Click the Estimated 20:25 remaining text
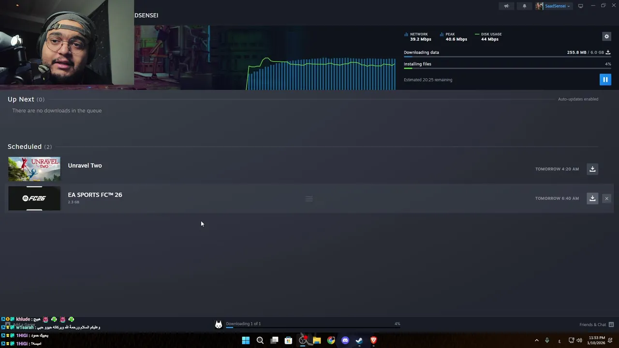This screenshot has height=348, width=619. pyautogui.click(x=428, y=80)
